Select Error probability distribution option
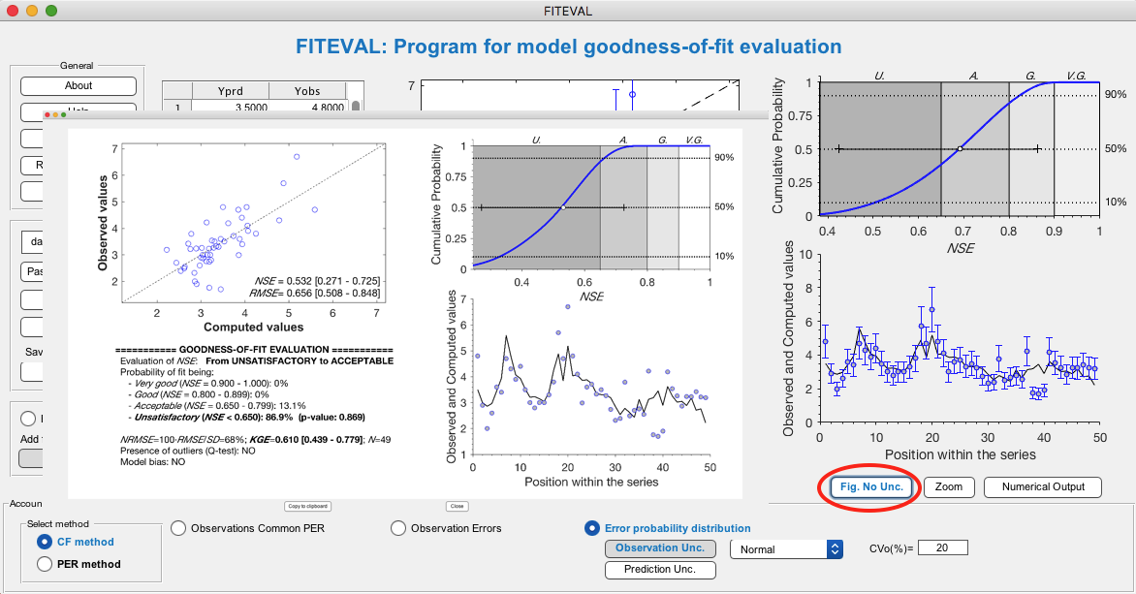 coord(591,528)
